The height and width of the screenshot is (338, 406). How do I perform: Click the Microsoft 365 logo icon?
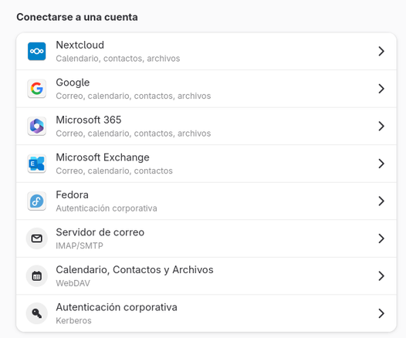37,127
